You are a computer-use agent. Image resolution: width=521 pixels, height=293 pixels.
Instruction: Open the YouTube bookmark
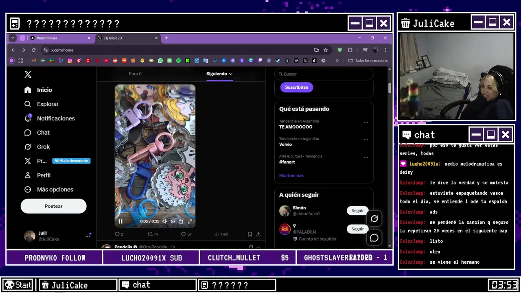point(106,61)
